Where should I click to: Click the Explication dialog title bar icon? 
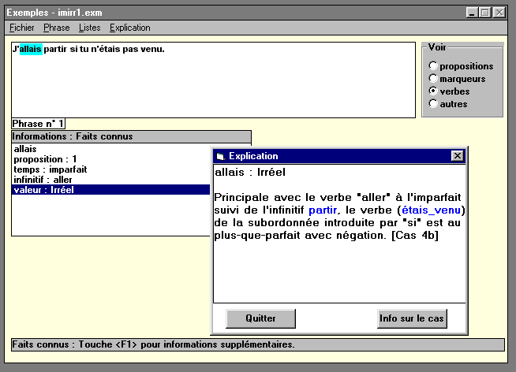pos(220,156)
